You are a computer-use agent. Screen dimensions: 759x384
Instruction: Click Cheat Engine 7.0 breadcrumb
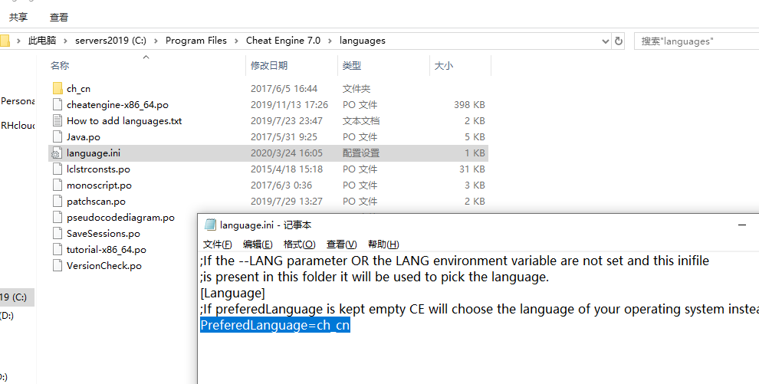[x=283, y=41]
